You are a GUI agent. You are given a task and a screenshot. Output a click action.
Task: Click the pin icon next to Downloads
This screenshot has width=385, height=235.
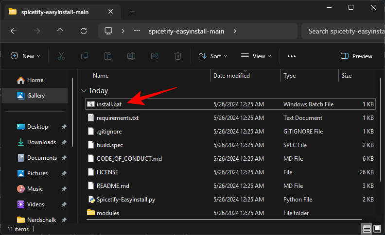coord(64,142)
